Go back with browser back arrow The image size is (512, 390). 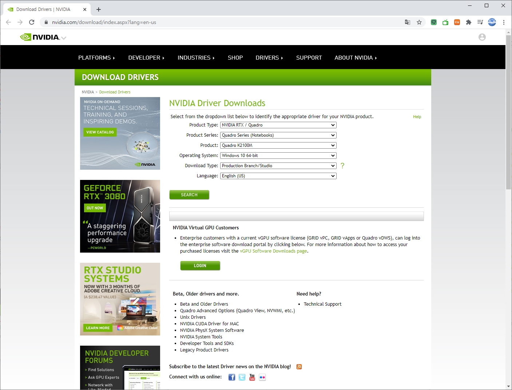[8, 22]
